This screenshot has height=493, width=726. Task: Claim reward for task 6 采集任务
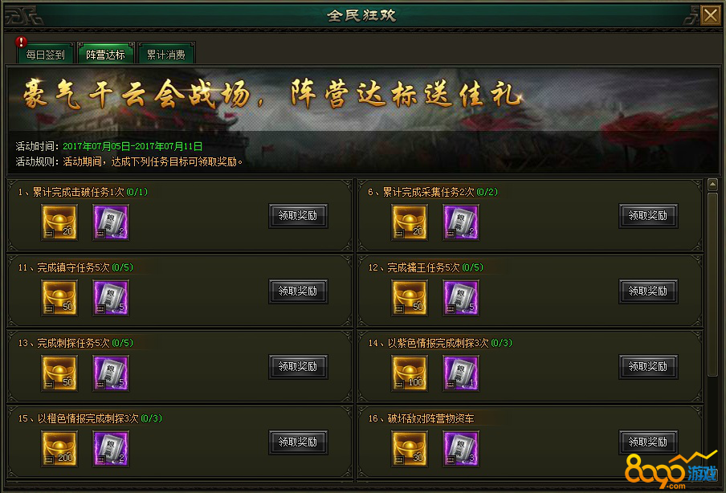[x=648, y=216]
